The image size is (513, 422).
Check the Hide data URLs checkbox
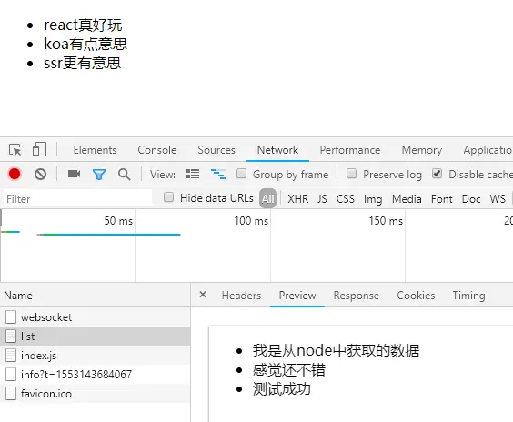point(168,197)
